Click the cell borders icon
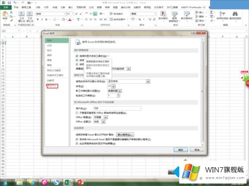Viewport: 249px width, 186px height. pos(55,19)
